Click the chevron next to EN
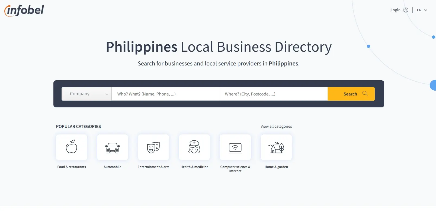Image resolution: width=436 pixels, height=211 pixels. pos(426,10)
